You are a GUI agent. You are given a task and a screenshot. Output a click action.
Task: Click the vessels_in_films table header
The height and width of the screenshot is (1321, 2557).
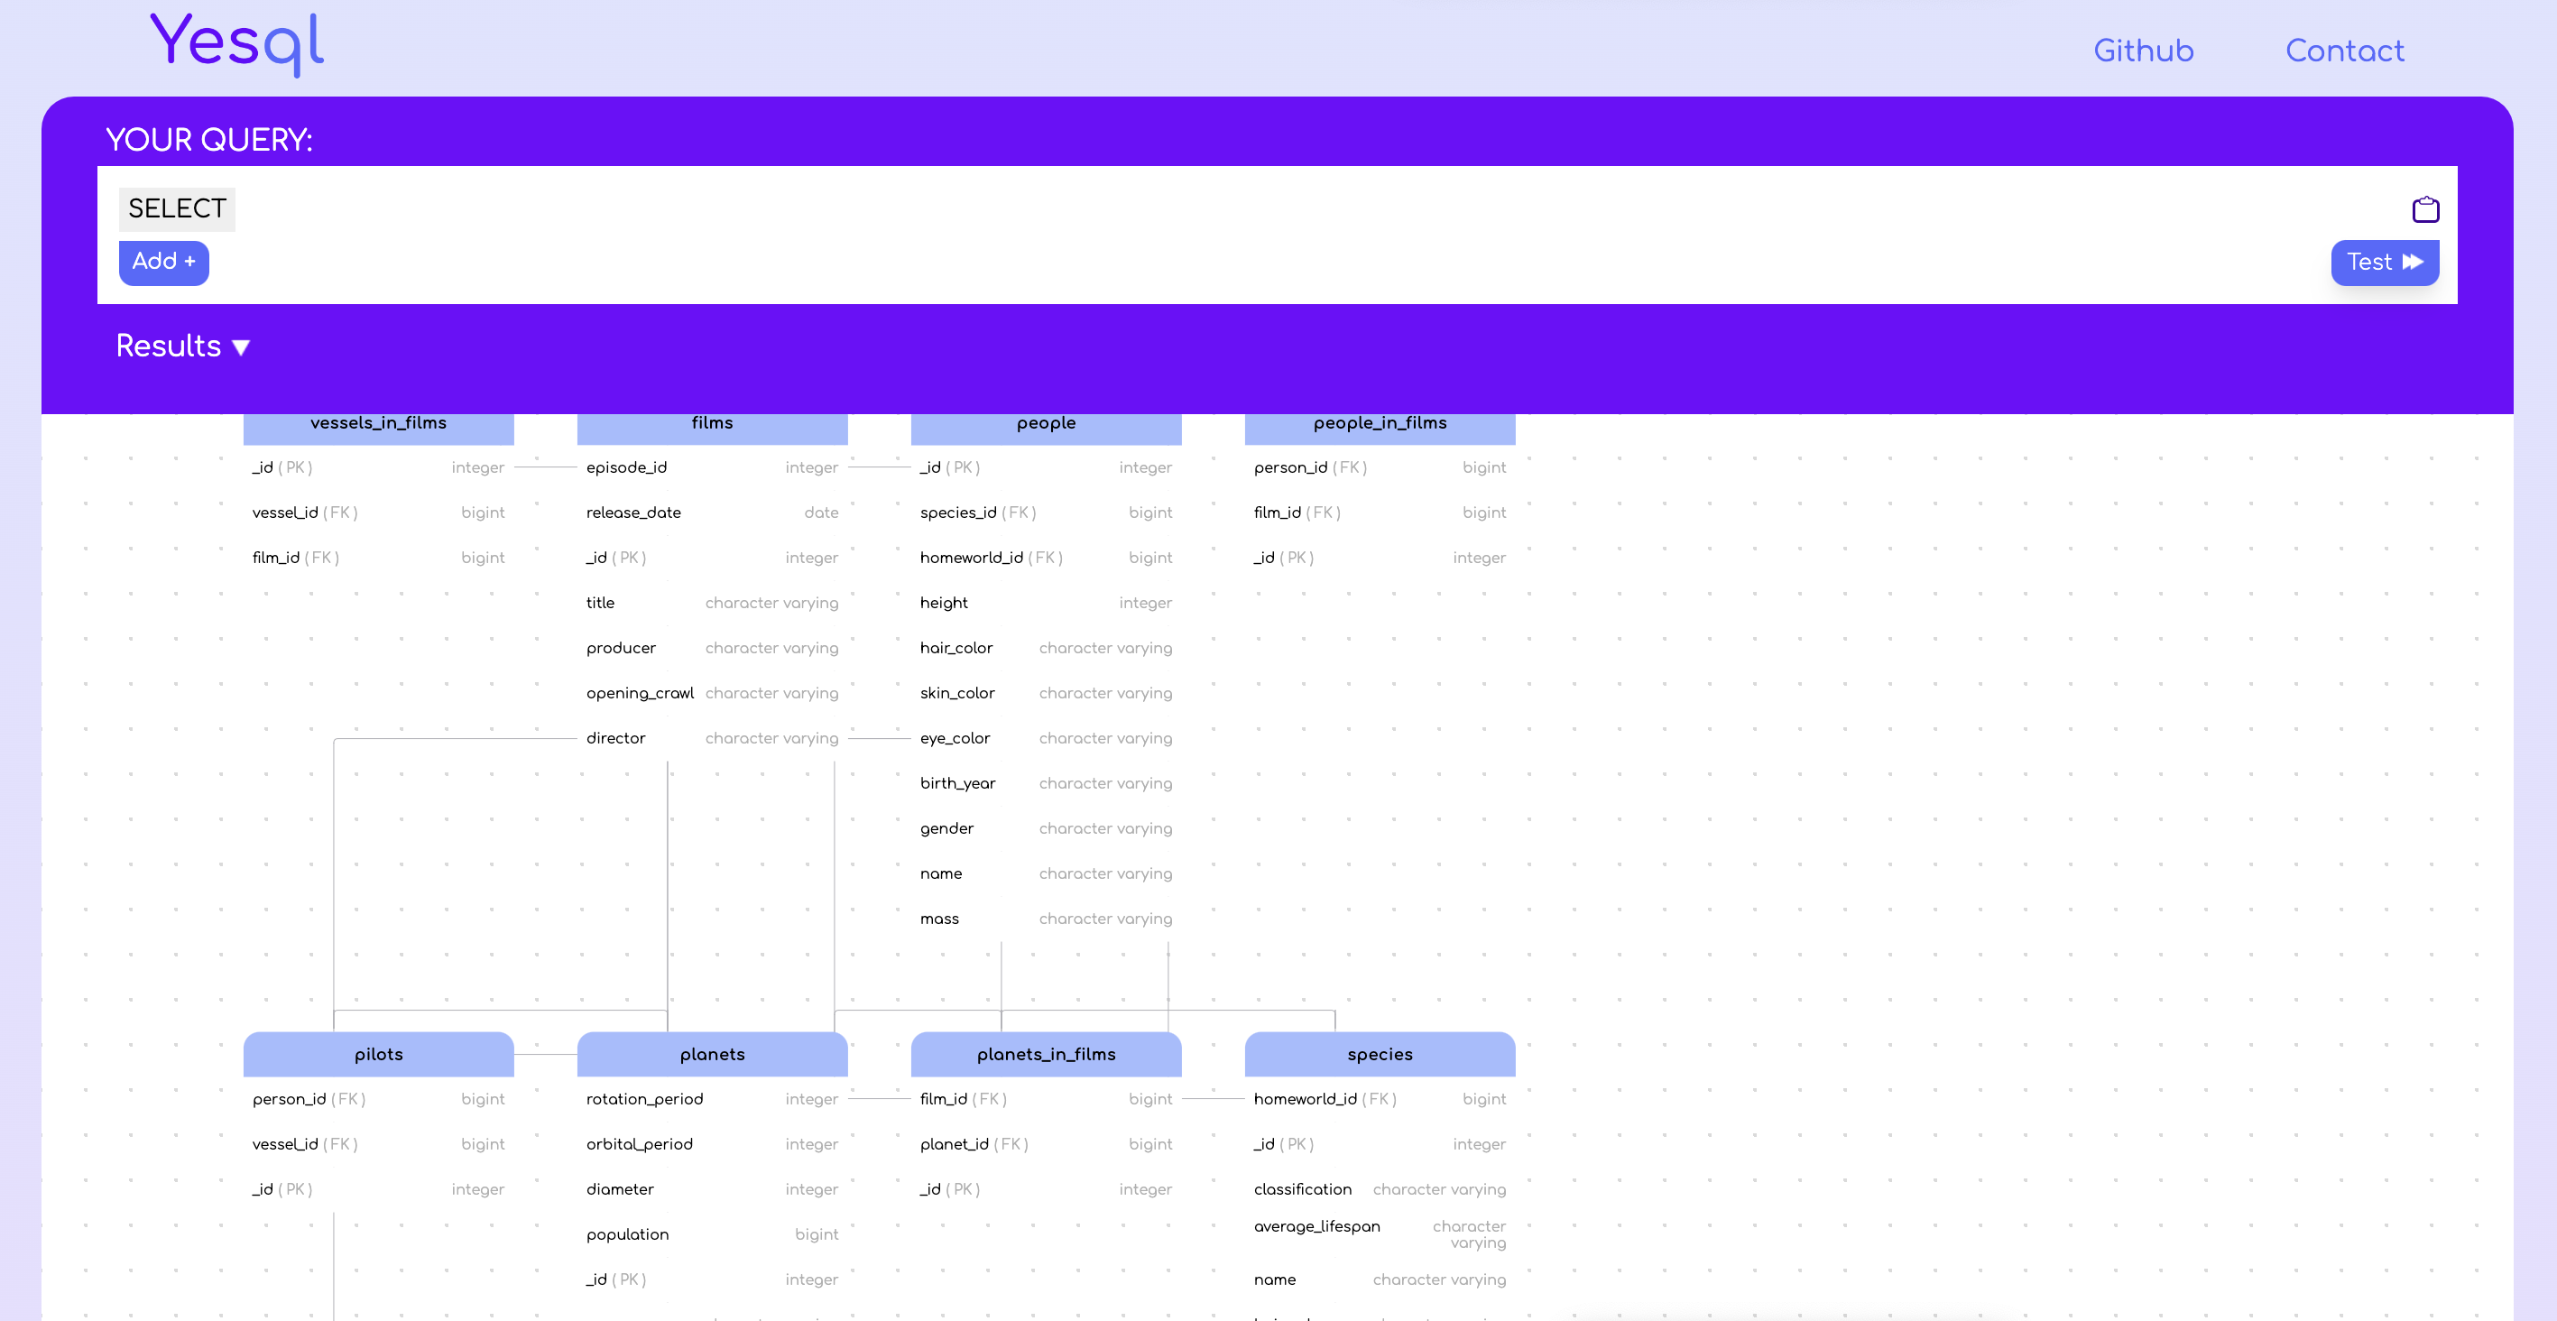377,423
